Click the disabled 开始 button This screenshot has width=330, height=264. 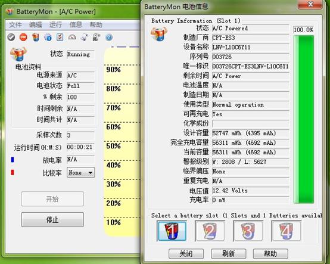click(52, 198)
